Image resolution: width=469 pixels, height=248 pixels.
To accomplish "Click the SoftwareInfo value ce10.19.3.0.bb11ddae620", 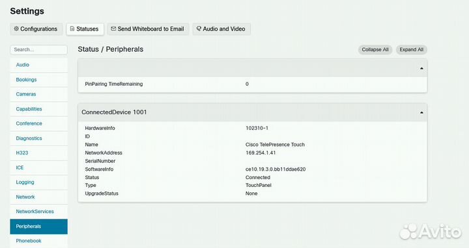I will tap(276, 169).
